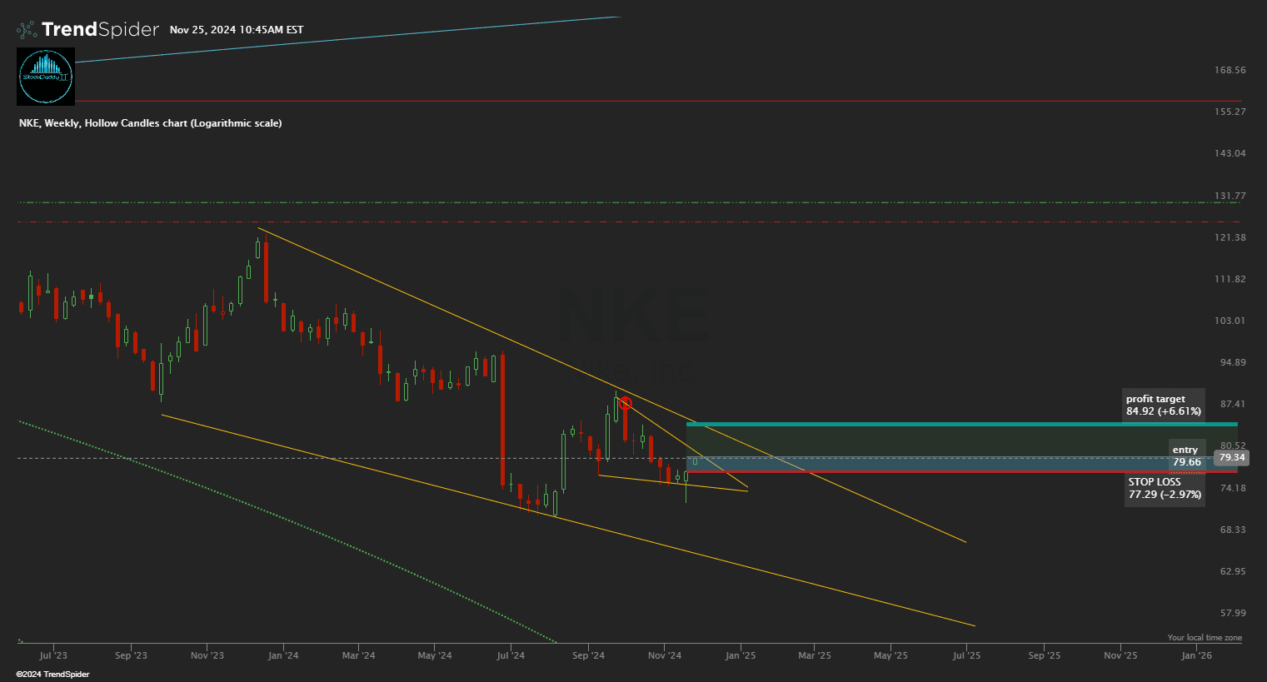
Task: Click the current price tag 79.34
Action: [1231, 457]
